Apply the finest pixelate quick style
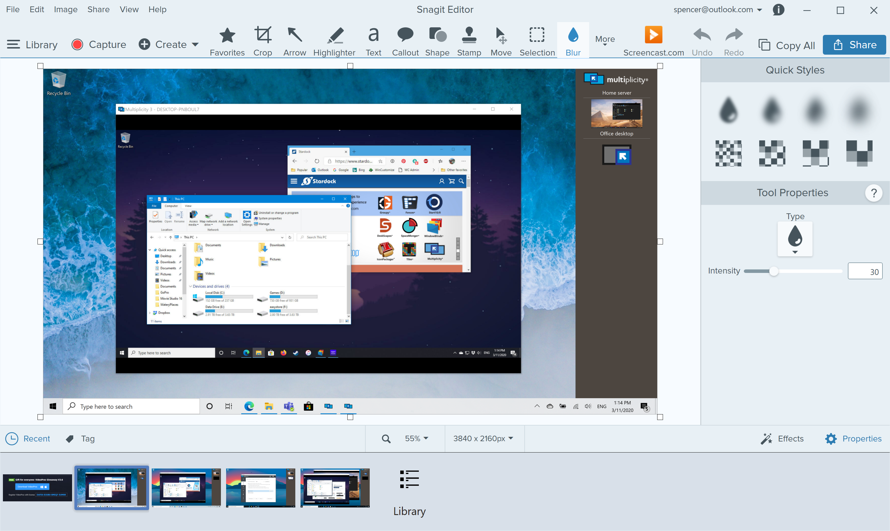 pos(728,153)
